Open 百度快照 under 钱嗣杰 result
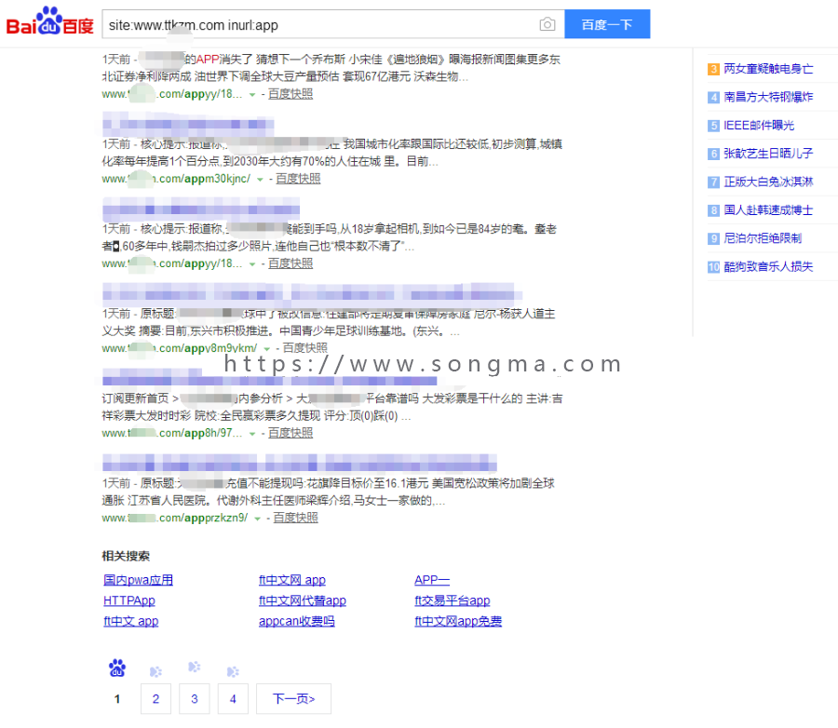The height and width of the screenshot is (728, 838). [x=291, y=263]
